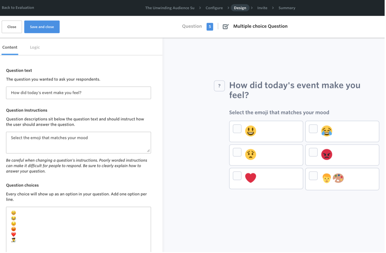
Task: Go to the Configure step
Action: click(x=214, y=8)
